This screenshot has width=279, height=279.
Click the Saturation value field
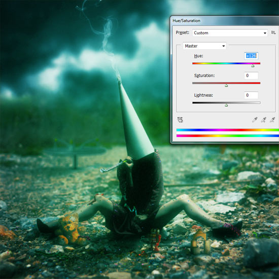coord(251,76)
